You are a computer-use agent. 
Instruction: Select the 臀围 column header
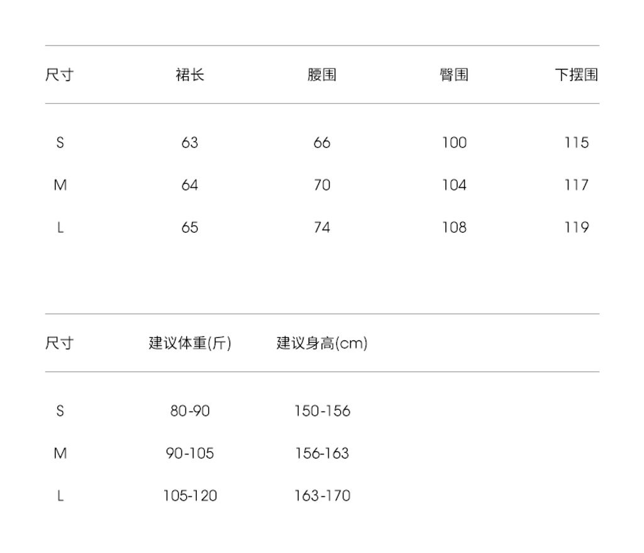tap(453, 75)
